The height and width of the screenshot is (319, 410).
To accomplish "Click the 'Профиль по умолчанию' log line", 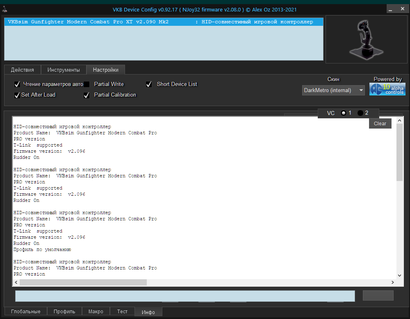I will coord(42,249).
